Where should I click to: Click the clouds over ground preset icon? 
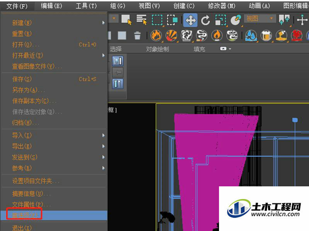232,36
